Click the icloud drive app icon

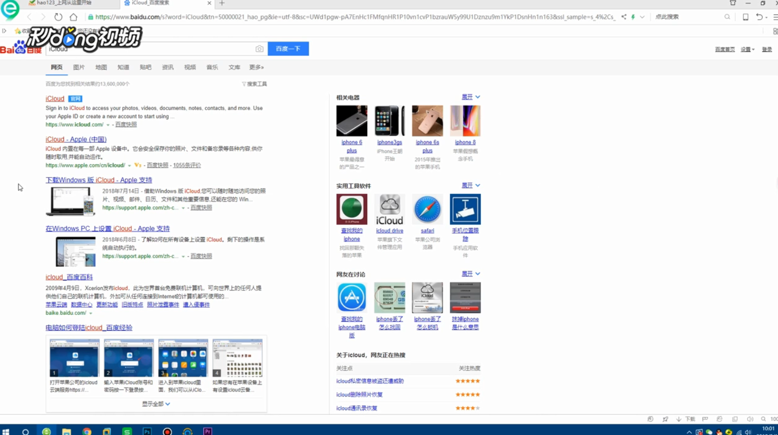pyautogui.click(x=390, y=209)
